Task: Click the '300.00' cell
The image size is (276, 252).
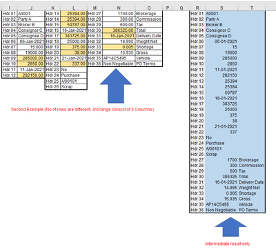Action: 119,19
